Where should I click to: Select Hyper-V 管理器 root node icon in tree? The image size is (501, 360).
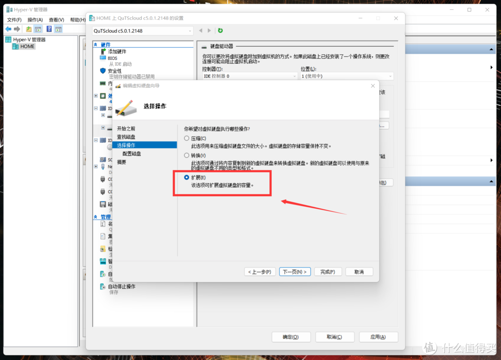tap(8, 39)
